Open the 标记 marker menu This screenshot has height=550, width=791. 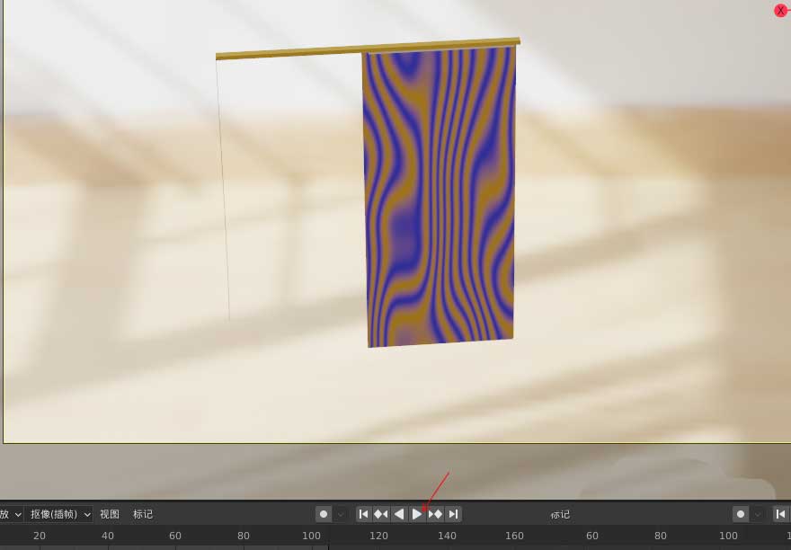[x=142, y=513]
